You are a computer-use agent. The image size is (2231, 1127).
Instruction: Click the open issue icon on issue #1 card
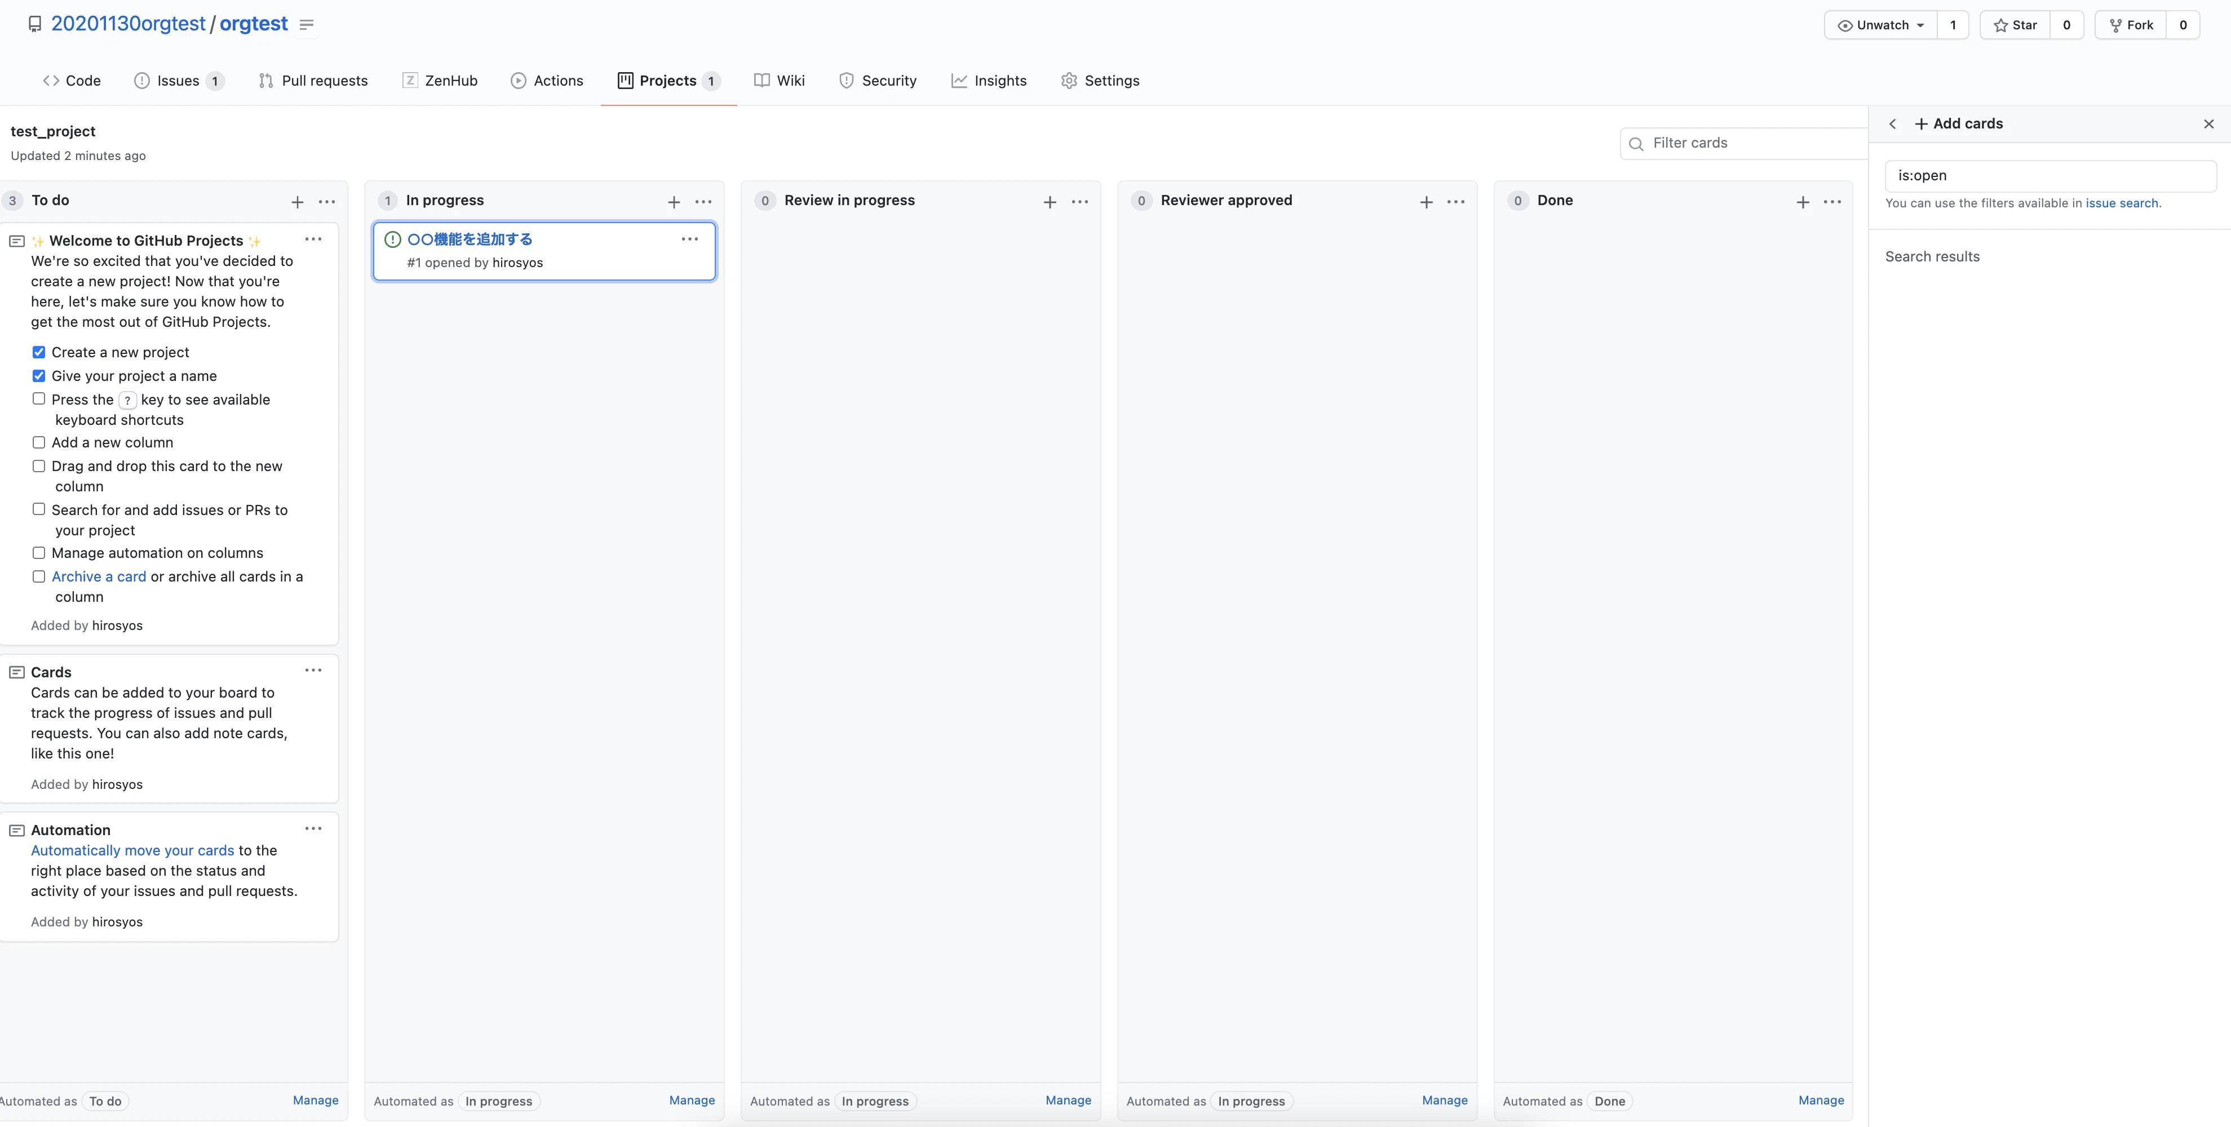[x=392, y=239]
